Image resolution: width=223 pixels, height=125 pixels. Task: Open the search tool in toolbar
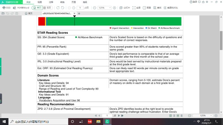157,8
